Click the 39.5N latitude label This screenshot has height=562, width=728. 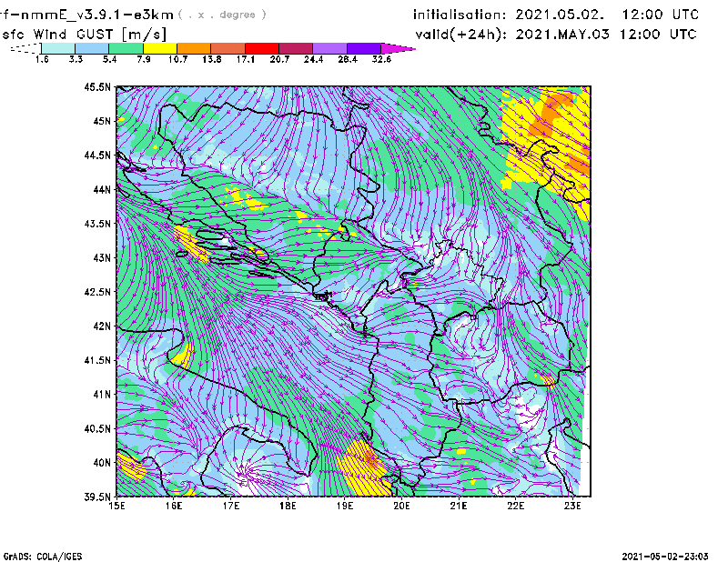tap(97, 497)
